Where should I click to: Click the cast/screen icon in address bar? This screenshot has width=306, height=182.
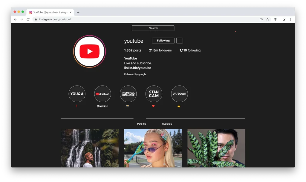261,19
